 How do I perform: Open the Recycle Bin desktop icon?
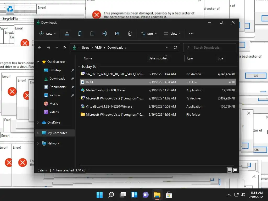tap(10, 12)
